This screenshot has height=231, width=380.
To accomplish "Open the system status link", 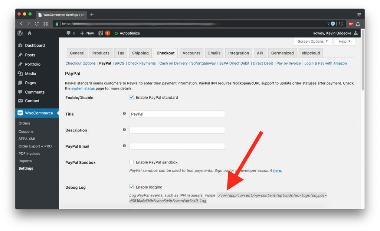I will coord(83,88).
